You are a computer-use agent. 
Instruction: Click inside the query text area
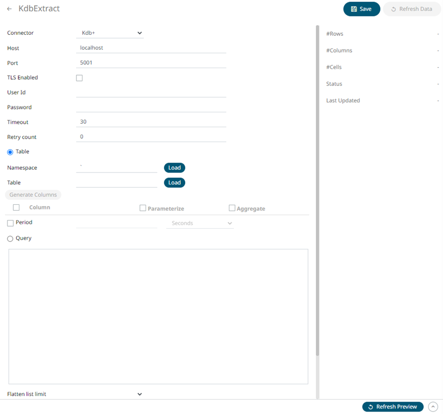click(x=158, y=317)
